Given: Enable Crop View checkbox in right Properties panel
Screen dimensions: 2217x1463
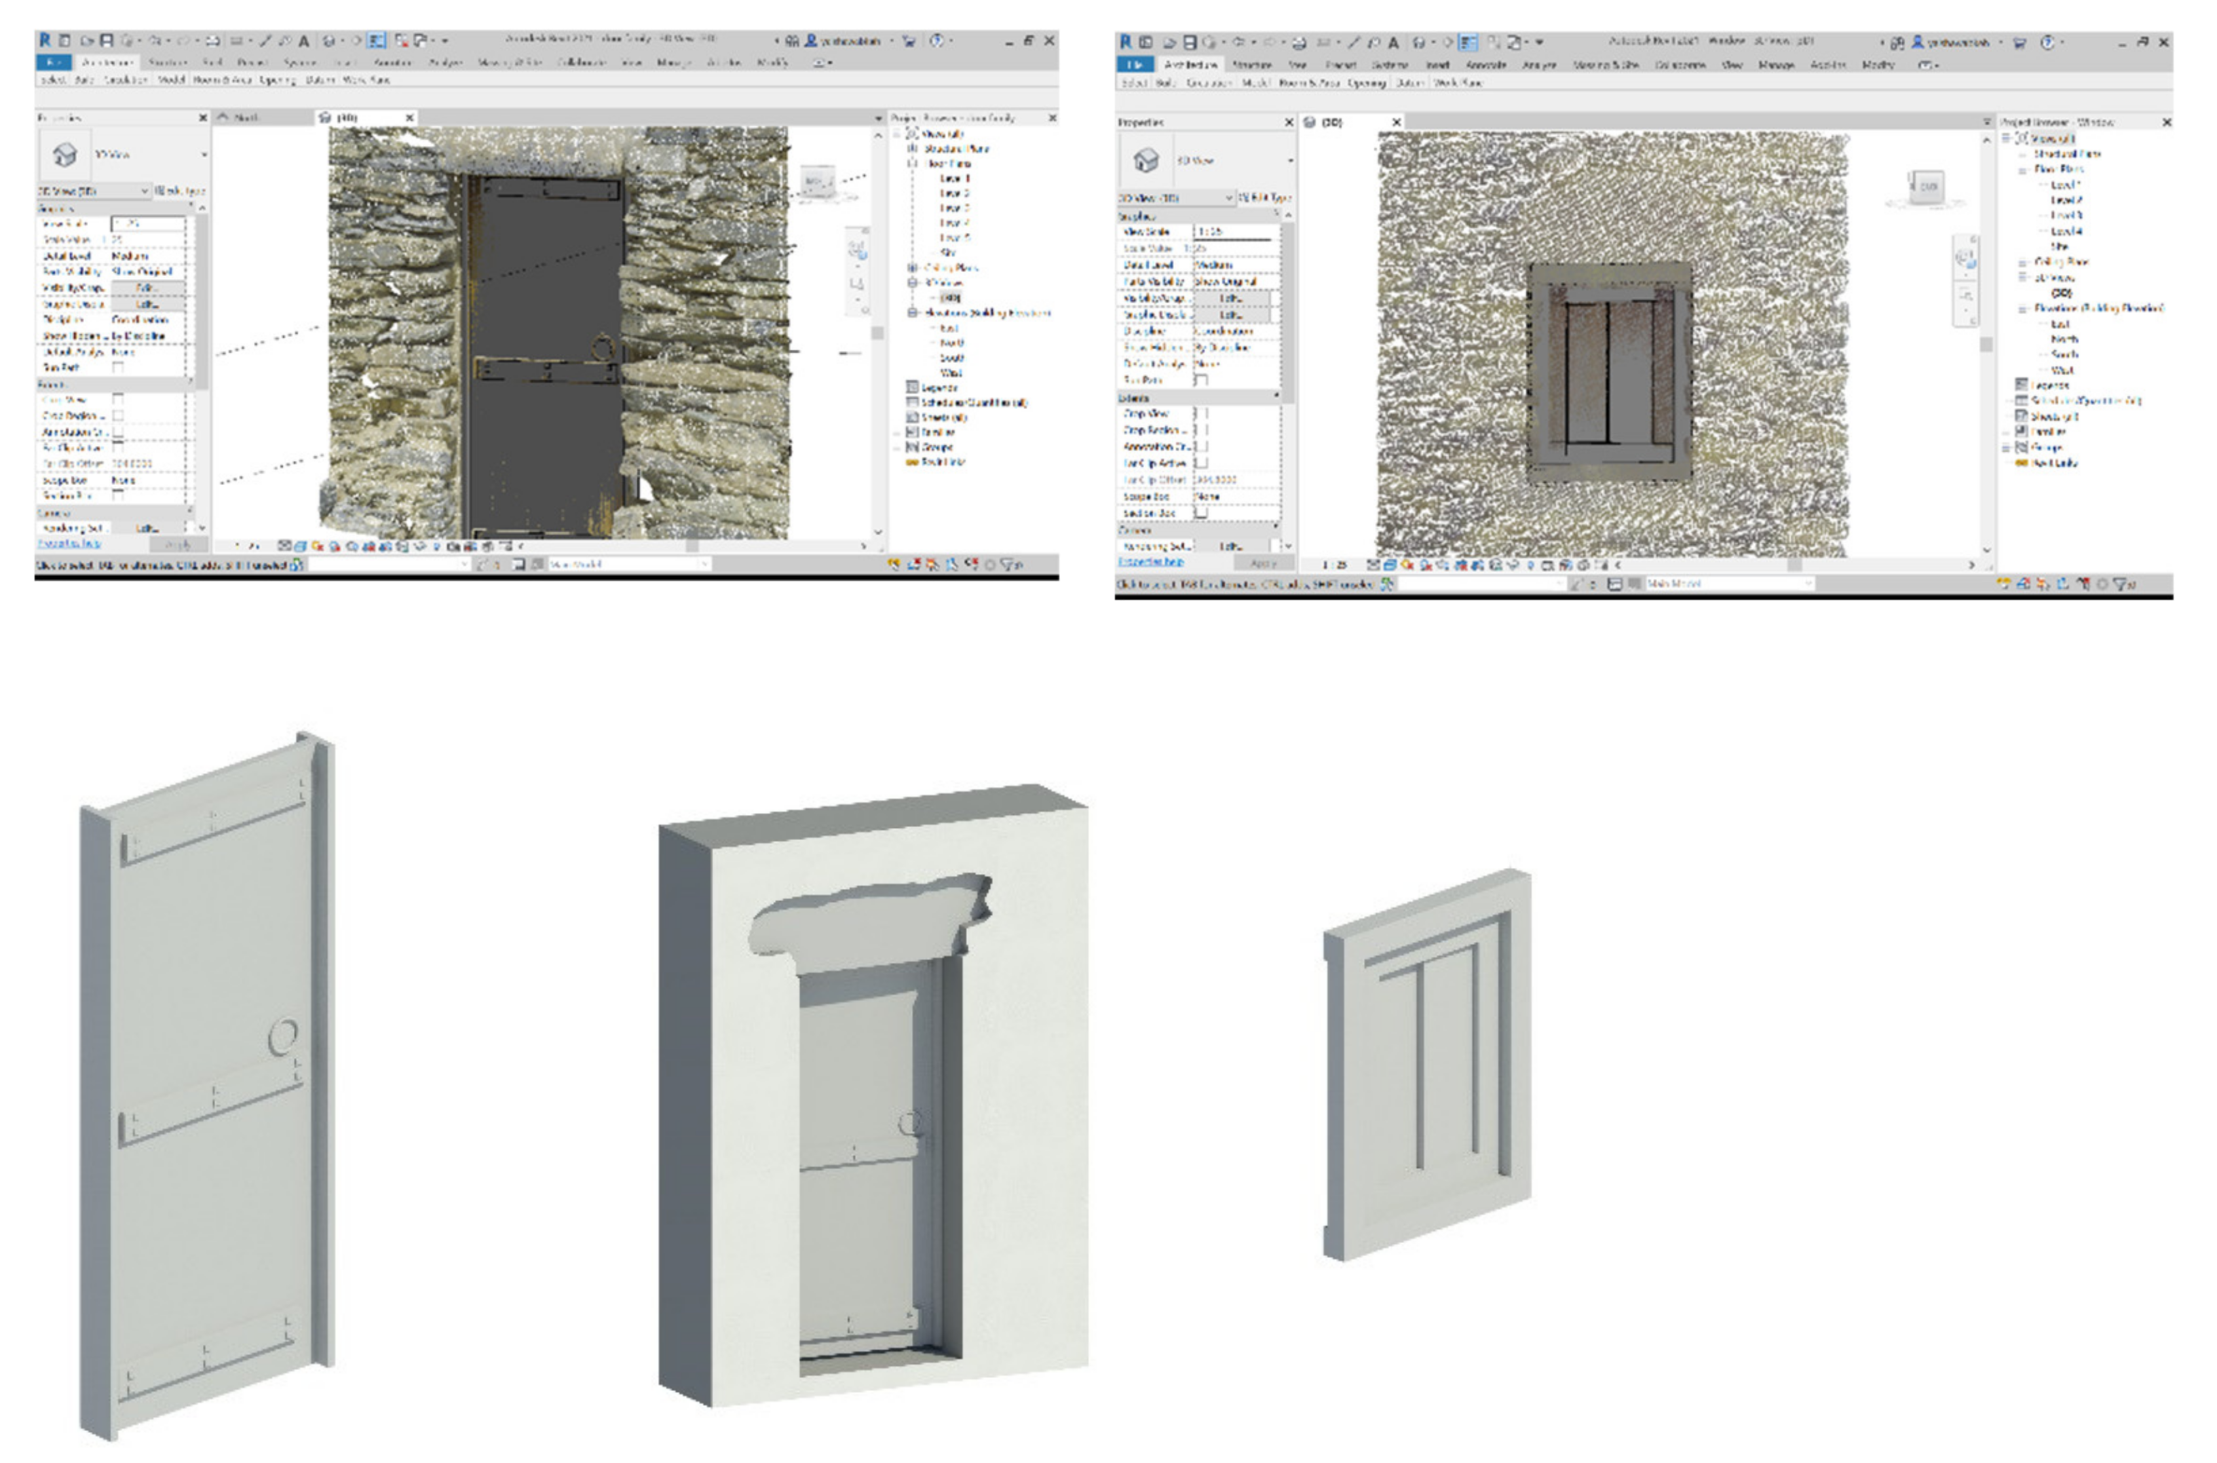Looking at the screenshot, I should point(1202,413).
